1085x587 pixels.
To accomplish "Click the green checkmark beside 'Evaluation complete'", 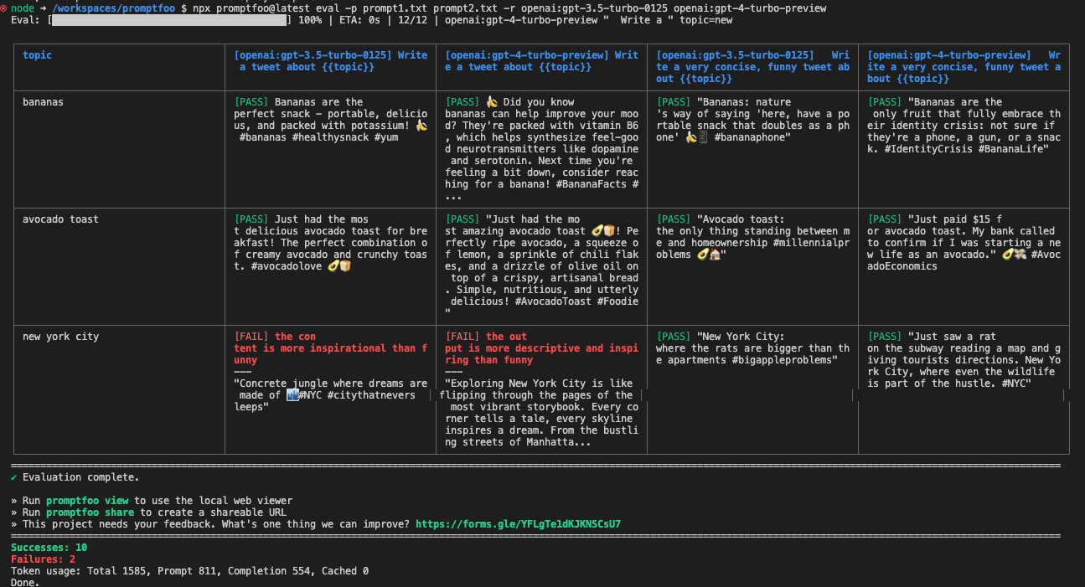I will [x=14, y=477].
